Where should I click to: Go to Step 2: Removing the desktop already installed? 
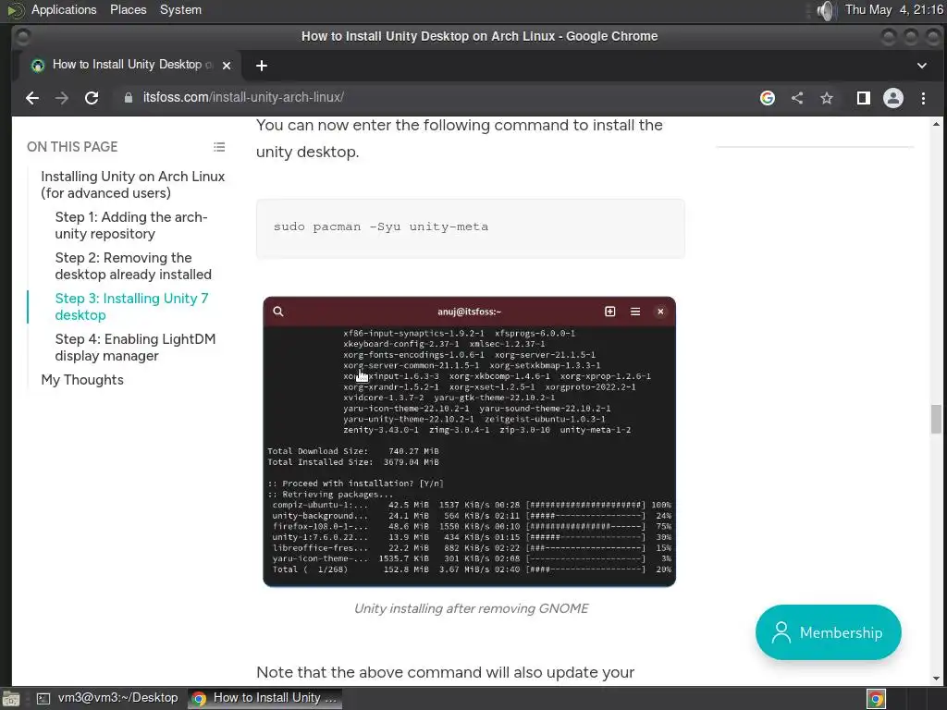click(x=133, y=266)
